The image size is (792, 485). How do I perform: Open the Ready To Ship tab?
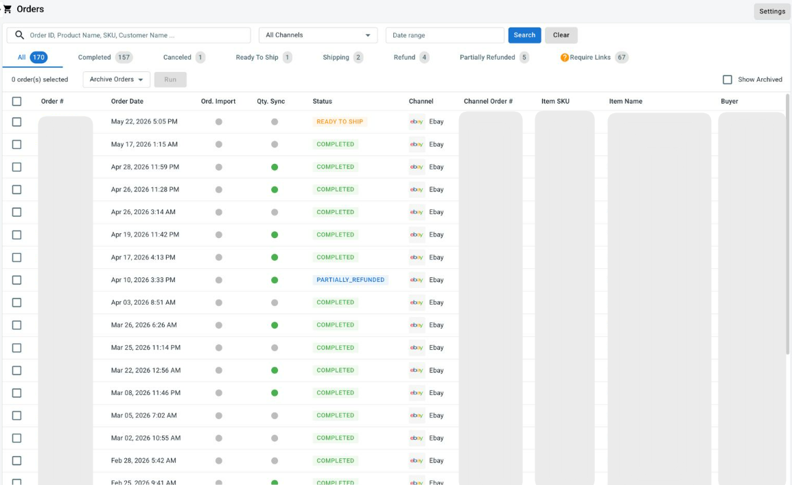coord(264,58)
